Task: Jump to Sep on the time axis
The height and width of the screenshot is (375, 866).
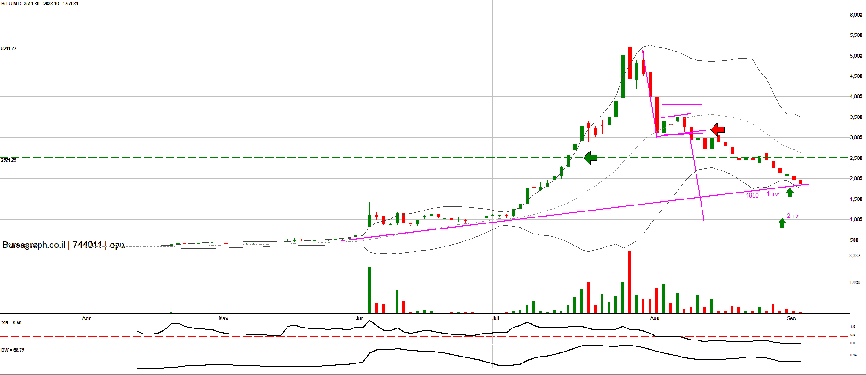Action: click(791, 318)
